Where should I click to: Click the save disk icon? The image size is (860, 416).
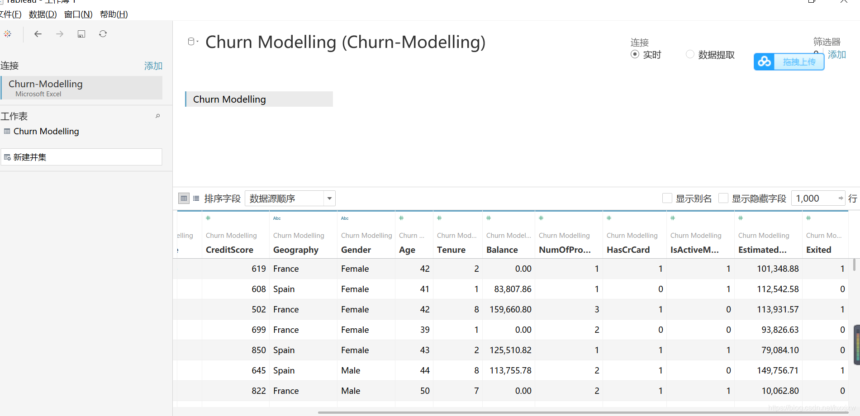[81, 34]
